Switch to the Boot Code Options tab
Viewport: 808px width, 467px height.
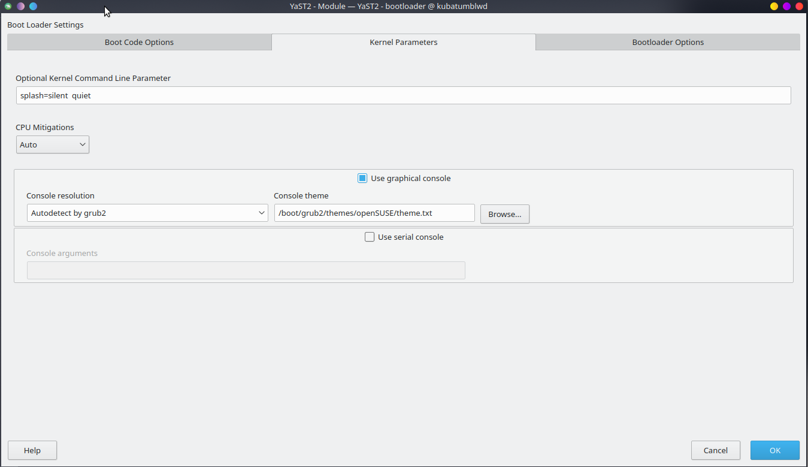tap(139, 42)
